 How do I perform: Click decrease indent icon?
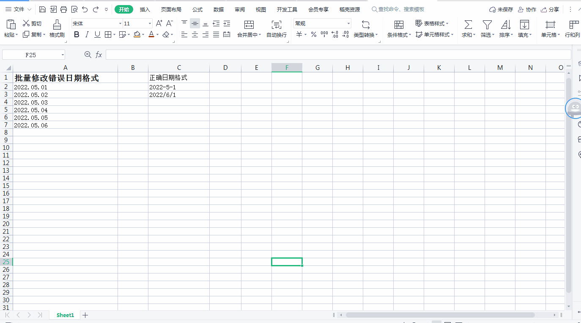(x=216, y=23)
